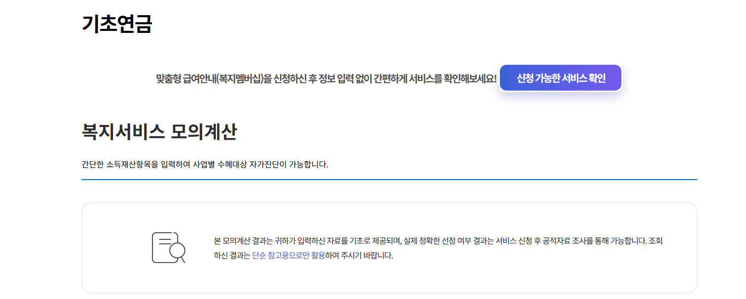Select the 기초연금 page title

tap(117, 24)
